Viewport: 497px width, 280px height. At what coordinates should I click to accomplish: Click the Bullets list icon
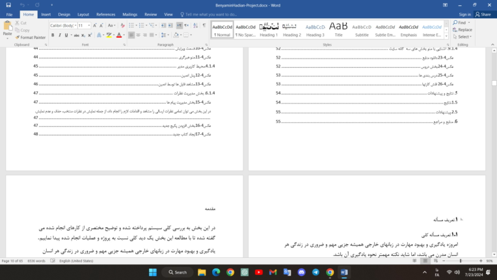[x=131, y=25]
